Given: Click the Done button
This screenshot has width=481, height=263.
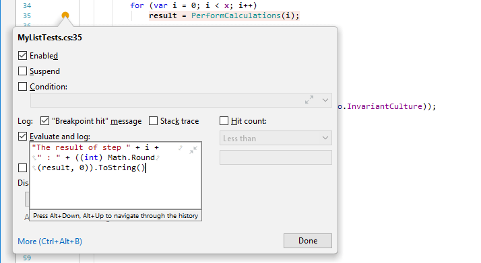Looking at the screenshot, I should pos(308,241).
